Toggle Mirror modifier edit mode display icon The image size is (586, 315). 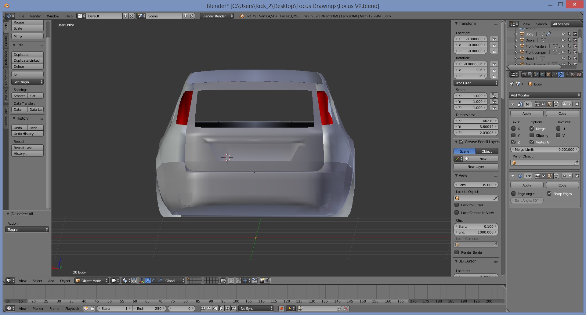point(550,104)
